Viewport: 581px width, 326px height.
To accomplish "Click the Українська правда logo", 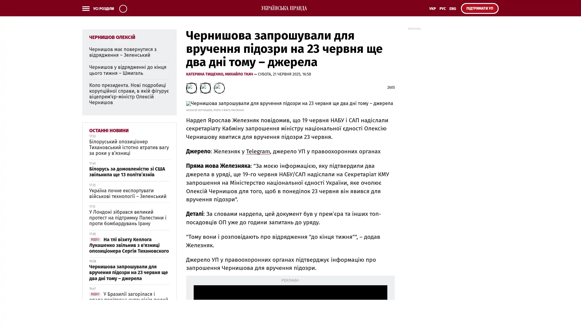I will (284, 8).
